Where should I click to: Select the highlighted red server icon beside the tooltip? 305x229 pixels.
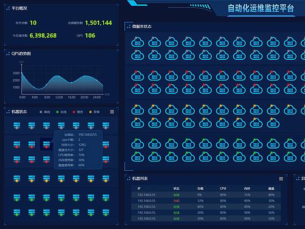click(46, 144)
